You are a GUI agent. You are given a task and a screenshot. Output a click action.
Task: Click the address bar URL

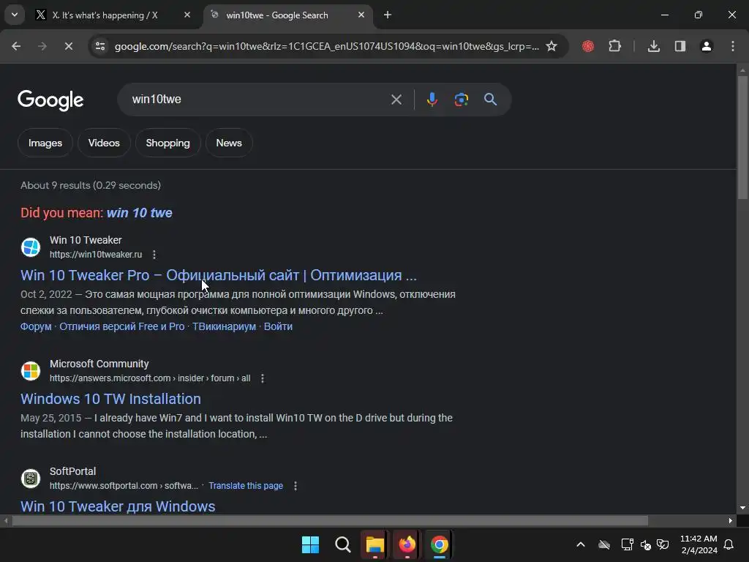tap(327, 46)
